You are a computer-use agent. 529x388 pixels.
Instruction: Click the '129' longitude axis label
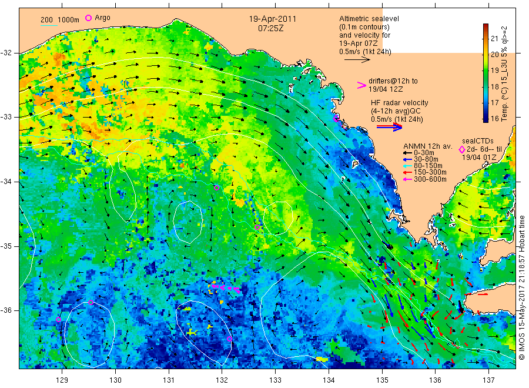pyautogui.click(x=62, y=380)
